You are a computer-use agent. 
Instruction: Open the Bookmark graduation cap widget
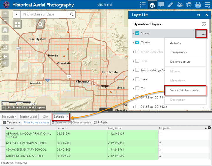tap(188, 5)
